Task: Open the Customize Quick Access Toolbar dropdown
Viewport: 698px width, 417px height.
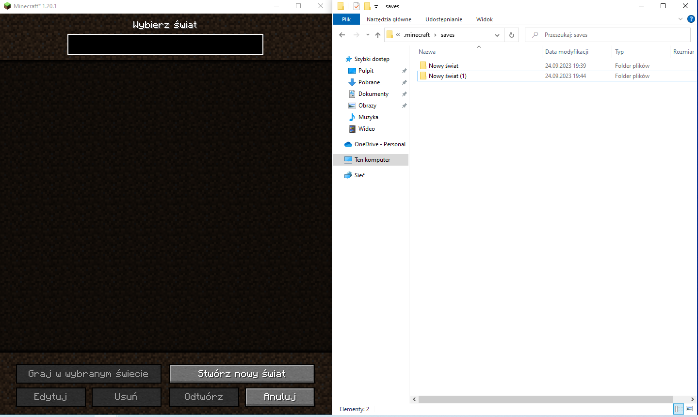Action: pos(376,6)
